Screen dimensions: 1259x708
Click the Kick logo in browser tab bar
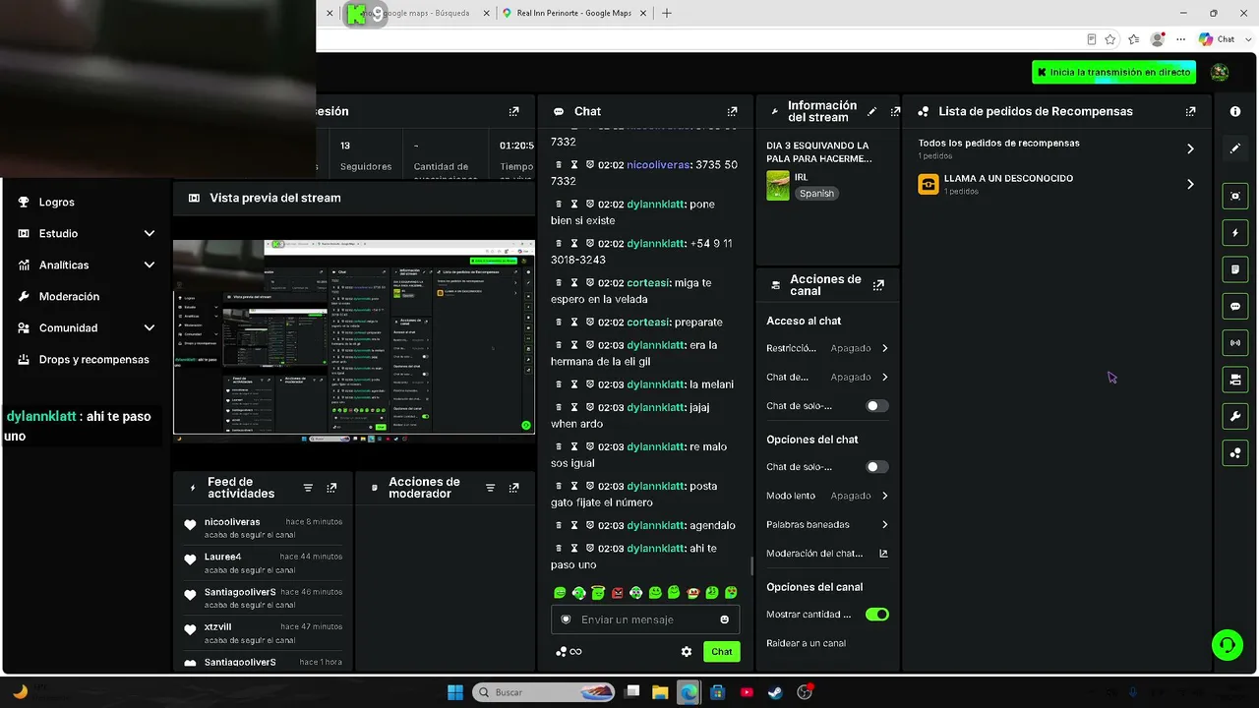(356, 14)
